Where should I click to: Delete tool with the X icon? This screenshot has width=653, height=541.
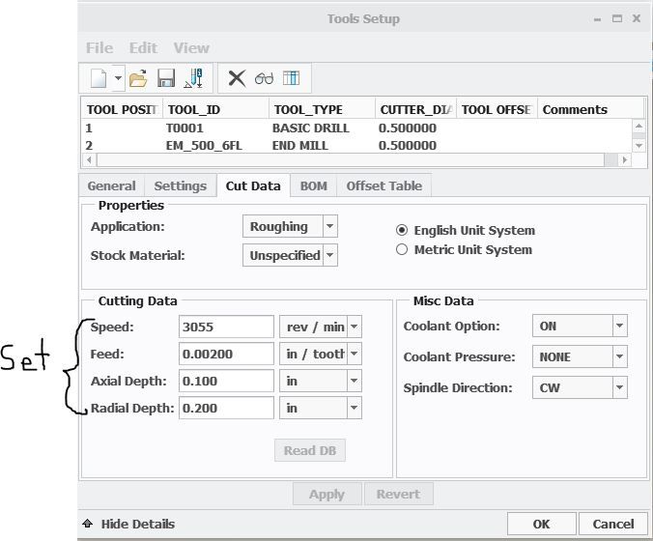[237, 78]
